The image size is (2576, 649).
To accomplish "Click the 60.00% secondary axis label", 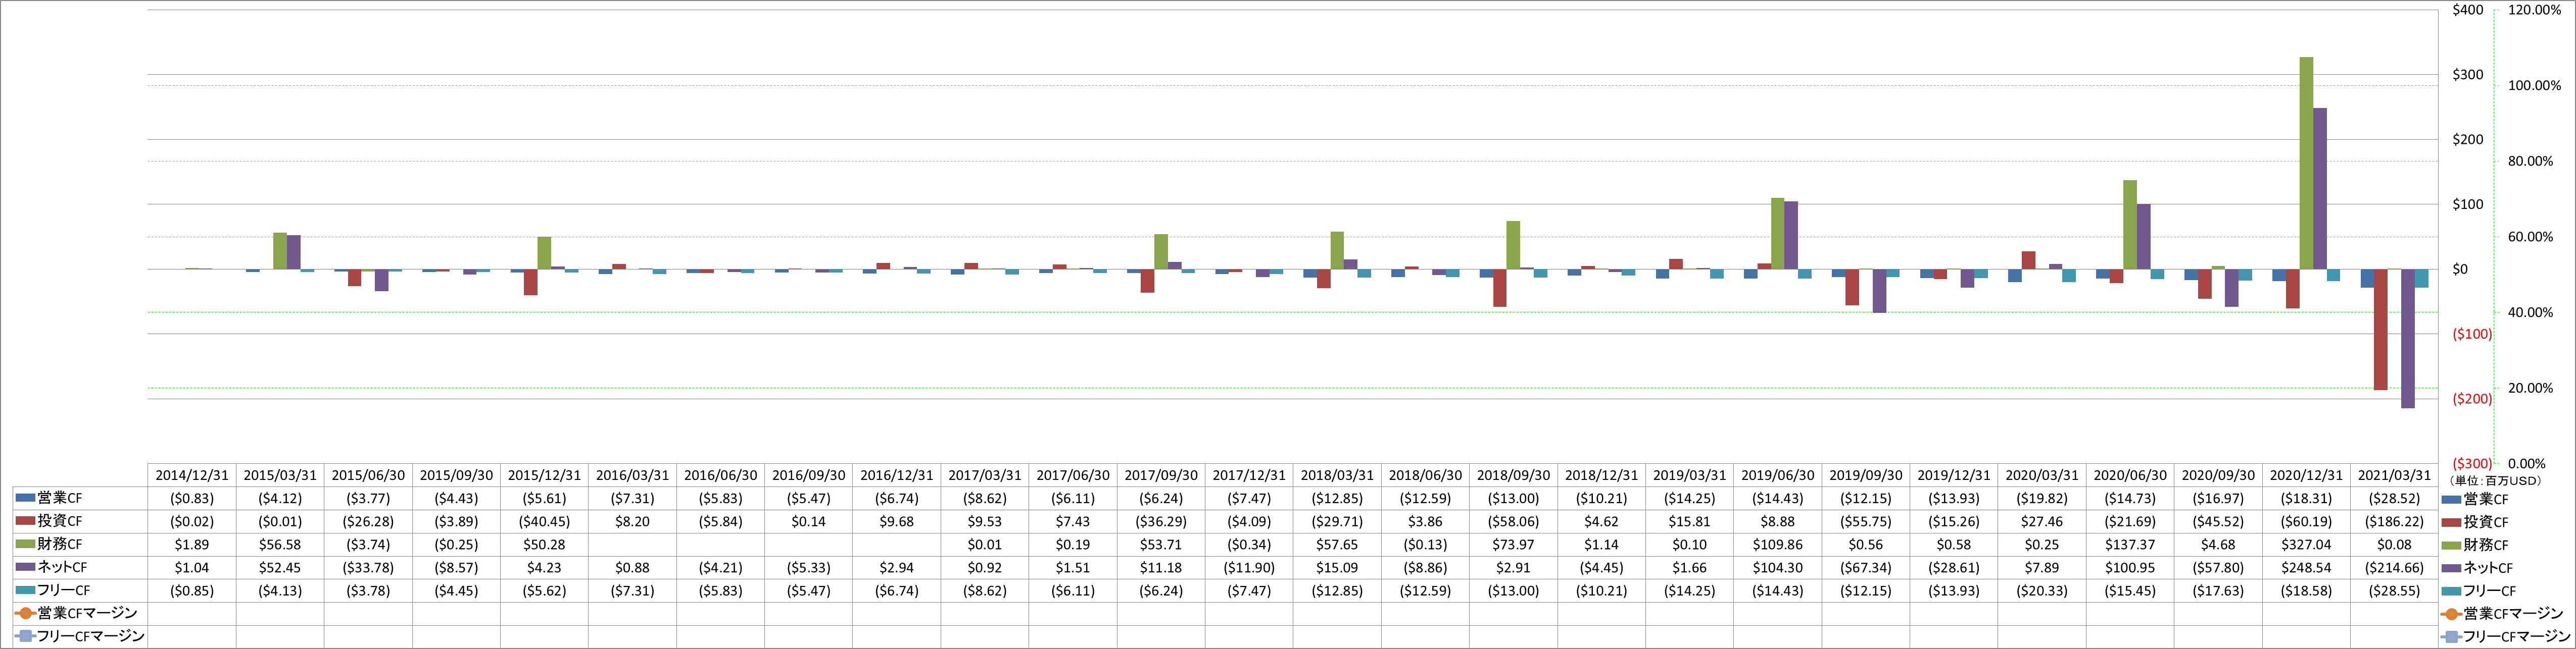I will (x=2531, y=237).
